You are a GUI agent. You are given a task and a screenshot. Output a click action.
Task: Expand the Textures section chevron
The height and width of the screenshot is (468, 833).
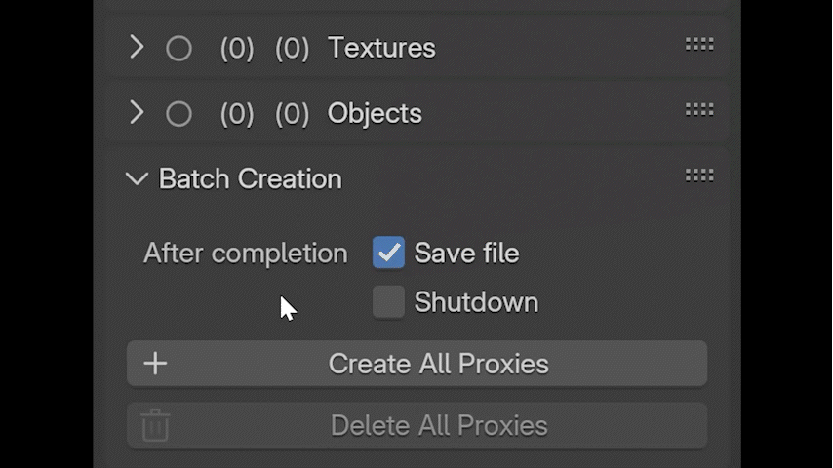click(x=137, y=47)
